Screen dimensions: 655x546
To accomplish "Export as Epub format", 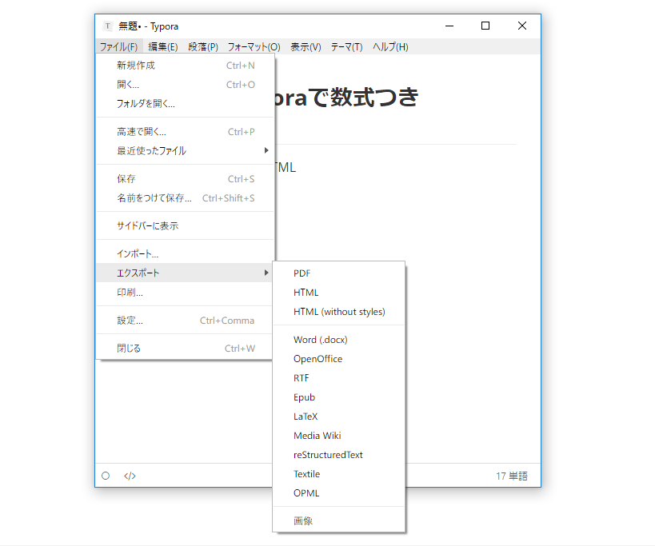I will (304, 397).
